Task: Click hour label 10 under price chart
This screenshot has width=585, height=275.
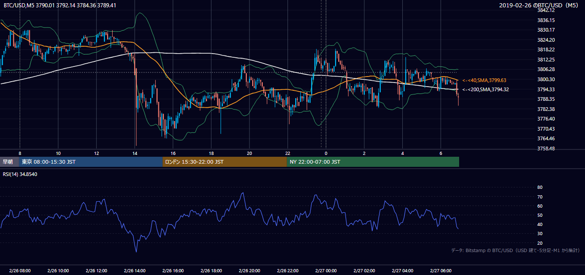Action: click(x=58, y=153)
